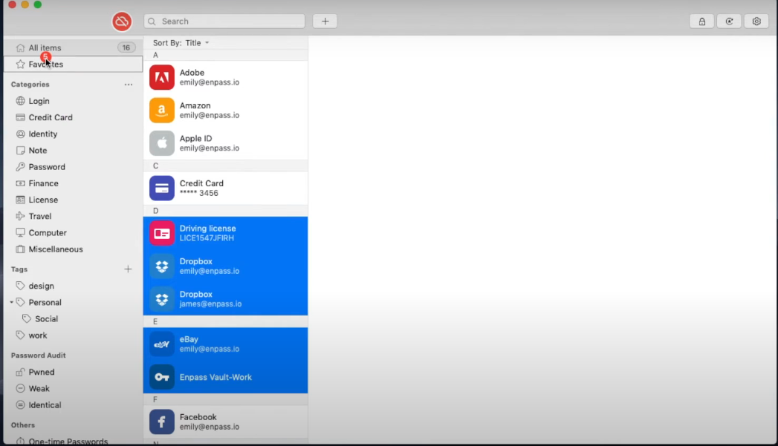Select the Personal tag
The width and height of the screenshot is (778, 446).
45,302
